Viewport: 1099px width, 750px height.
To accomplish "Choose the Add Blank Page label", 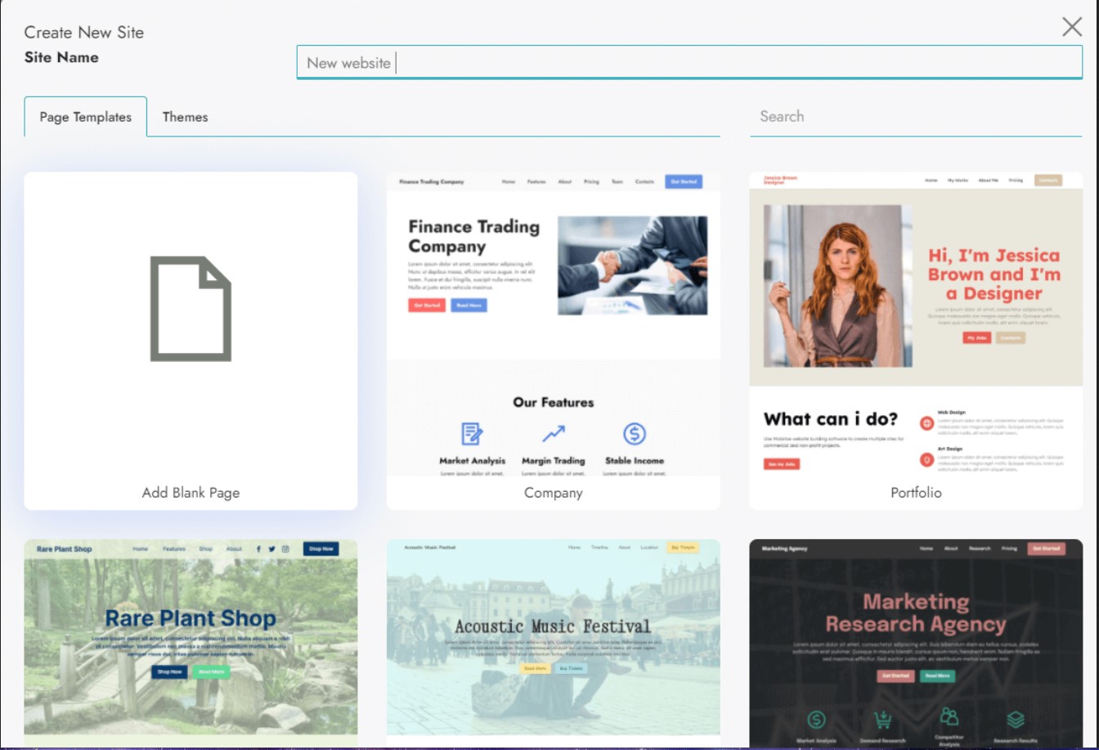I will [191, 493].
